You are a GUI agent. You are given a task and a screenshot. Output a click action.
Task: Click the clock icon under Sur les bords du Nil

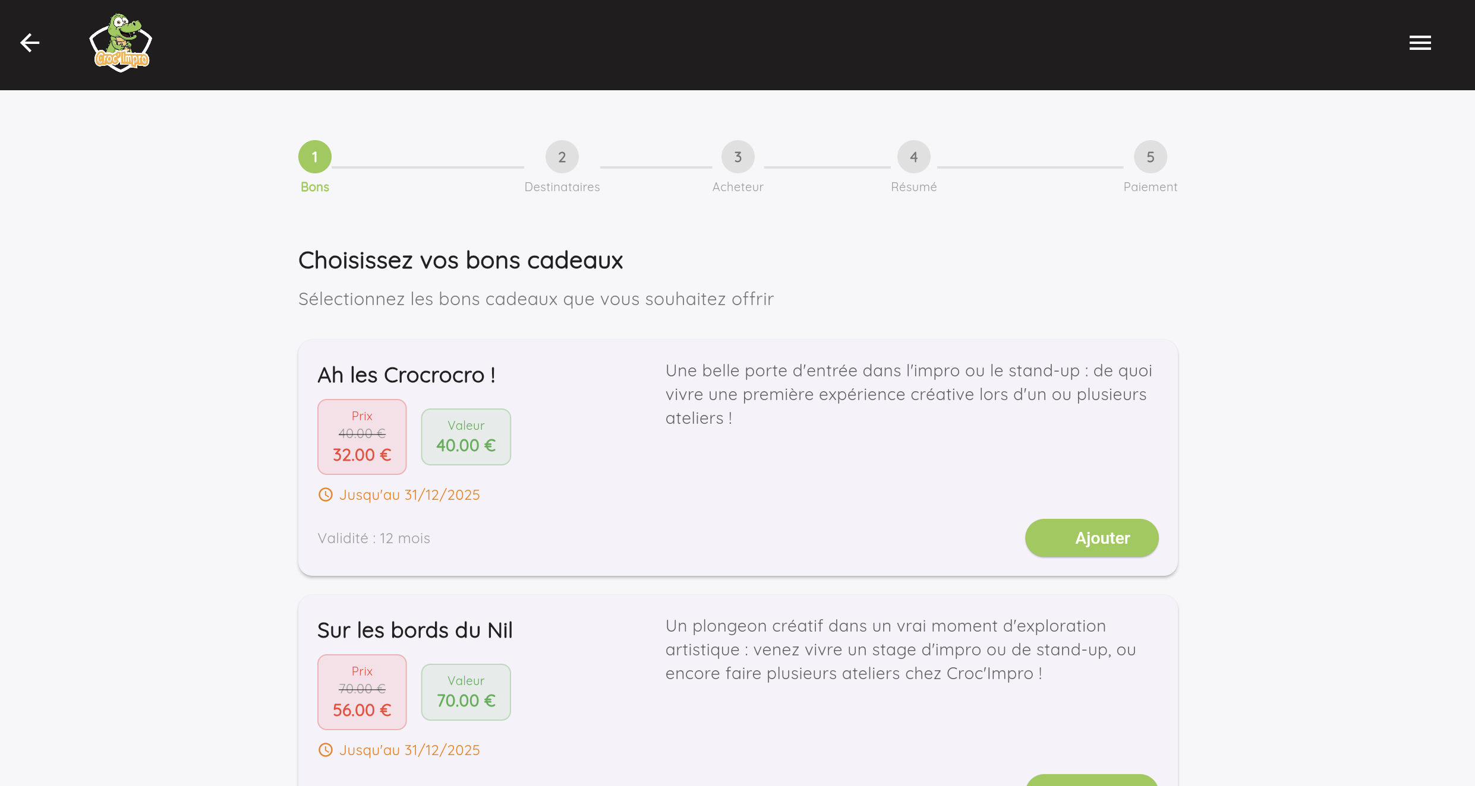click(x=326, y=750)
